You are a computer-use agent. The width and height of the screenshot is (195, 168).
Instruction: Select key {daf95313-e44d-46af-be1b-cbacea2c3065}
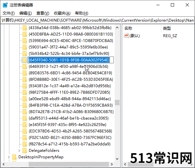(69, 118)
